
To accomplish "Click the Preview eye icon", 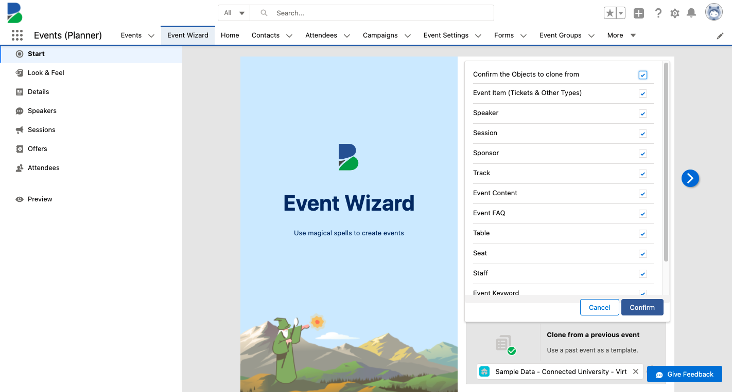I will point(20,199).
